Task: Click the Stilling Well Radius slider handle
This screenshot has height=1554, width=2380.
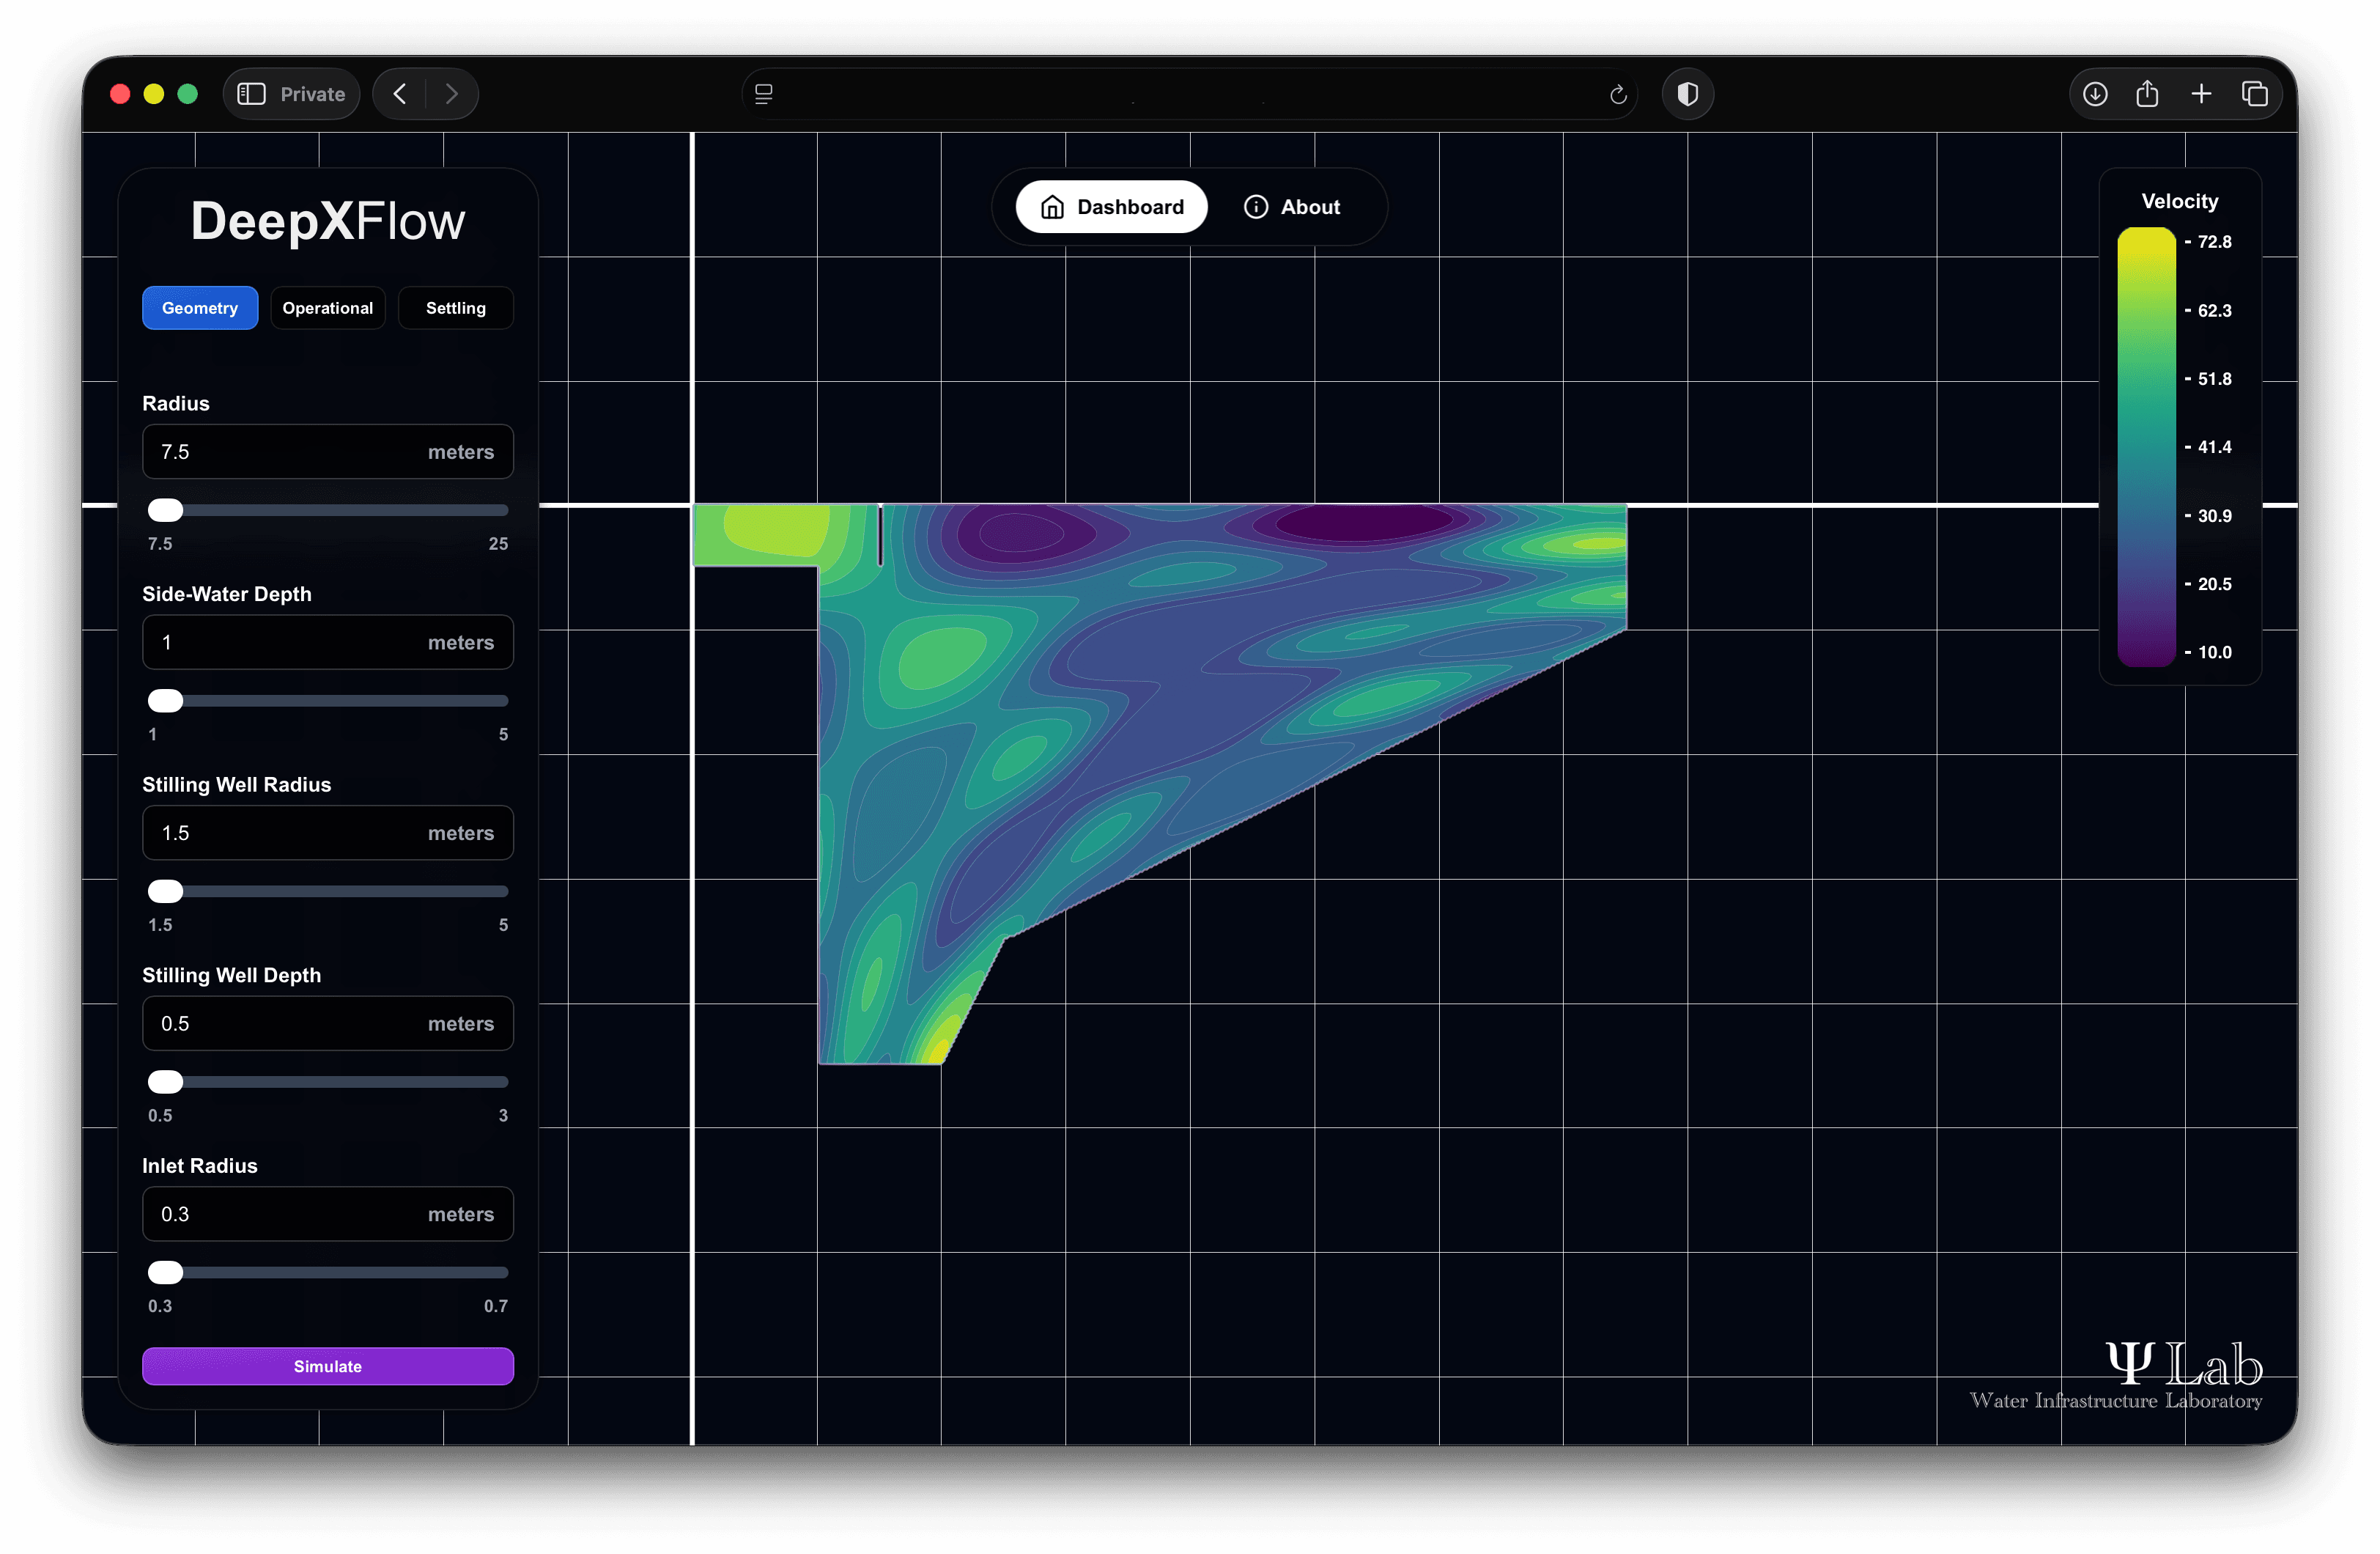Action: pos(166,891)
